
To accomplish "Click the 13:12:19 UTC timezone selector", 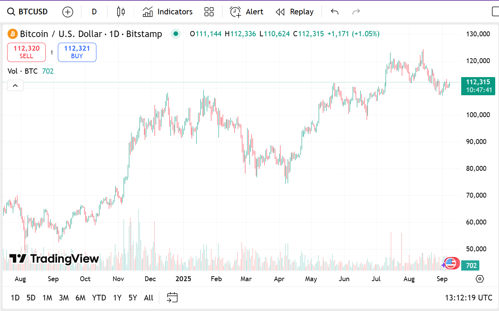I will click(468, 298).
